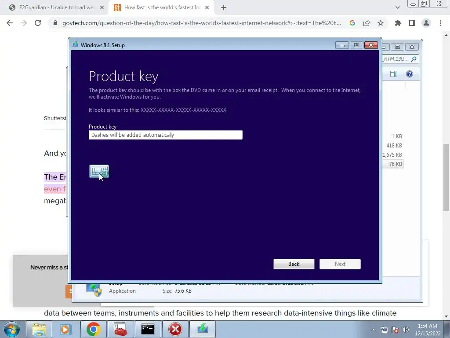Open the on-screen keyboard icon in Setup
The image size is (450, 338).
tap(99, 171)
